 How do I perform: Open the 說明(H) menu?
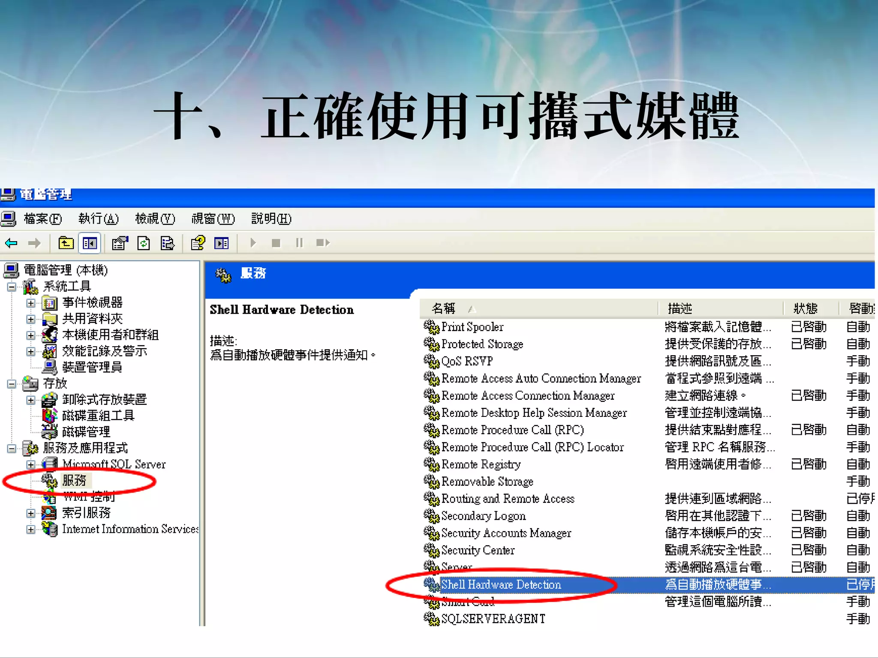tap(271, 218)
